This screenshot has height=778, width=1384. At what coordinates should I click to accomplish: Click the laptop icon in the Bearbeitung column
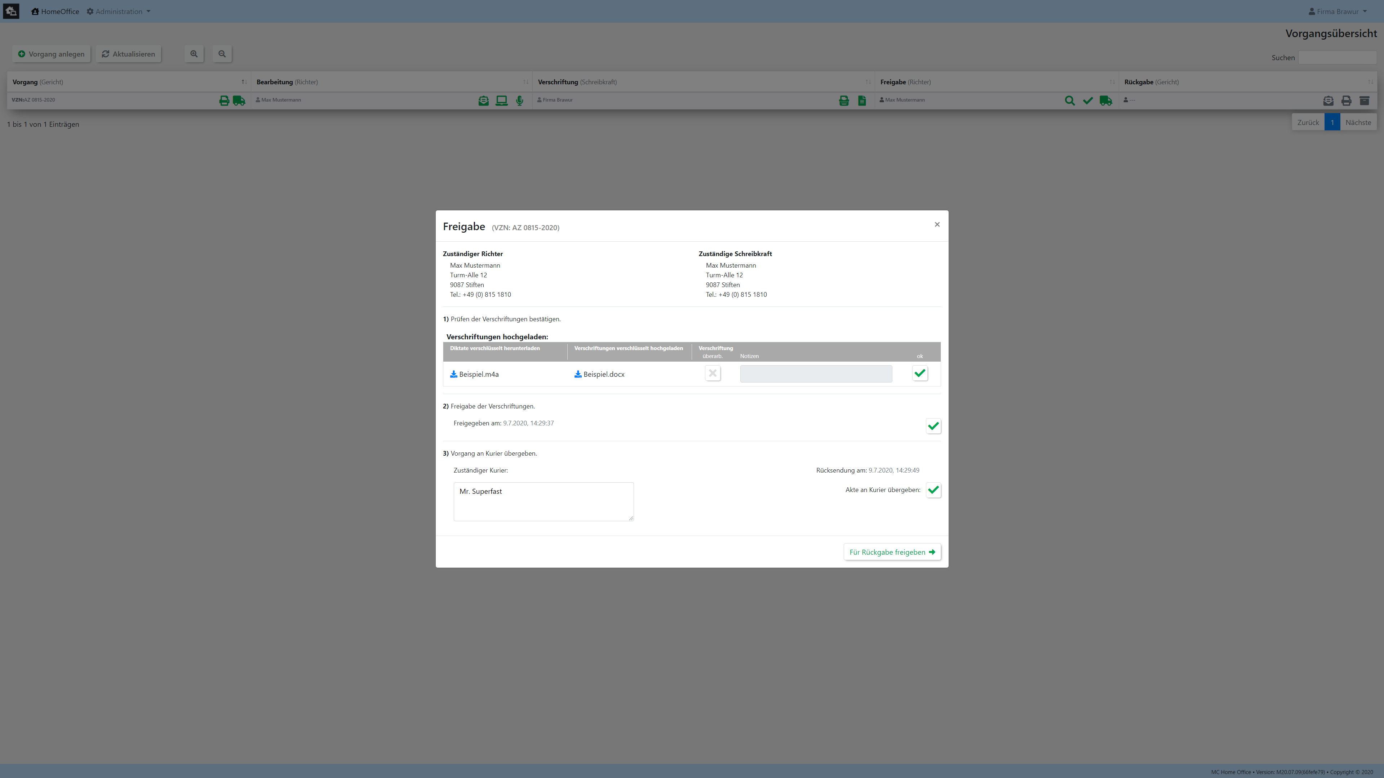pyautogui.click(x=501, y=100)
